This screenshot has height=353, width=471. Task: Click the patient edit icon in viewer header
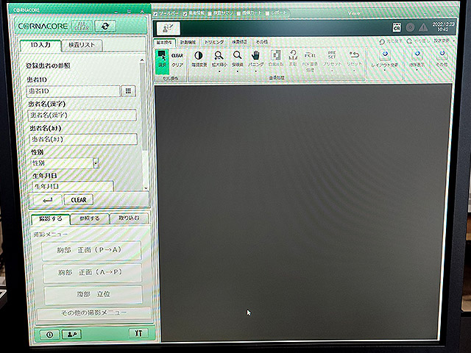[169, 29]
